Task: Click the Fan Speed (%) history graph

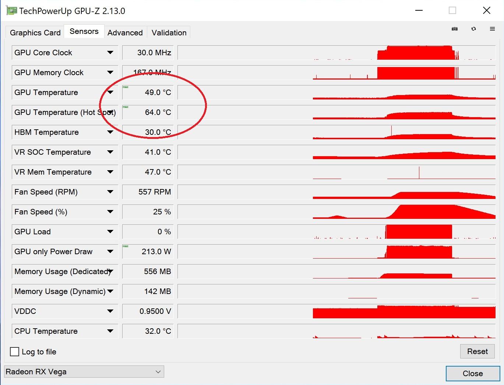Action: click(x=336, y=211)
